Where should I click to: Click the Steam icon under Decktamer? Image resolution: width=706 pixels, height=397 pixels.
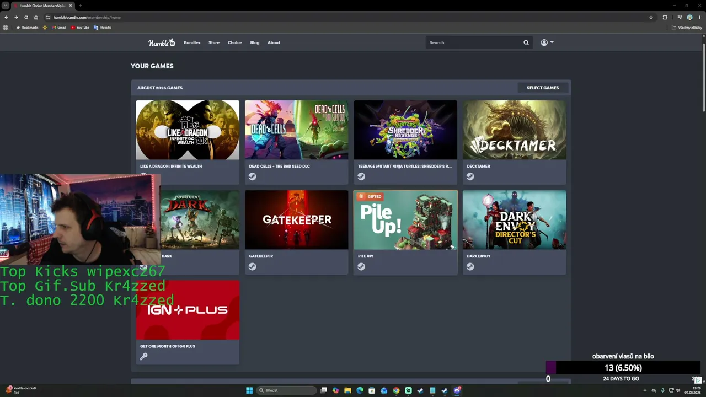coord(470,176)
